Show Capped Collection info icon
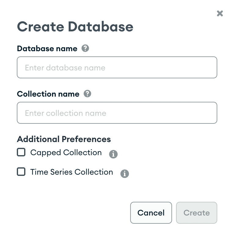The height and width of the screenshot is (235, 235). [113, 154]
